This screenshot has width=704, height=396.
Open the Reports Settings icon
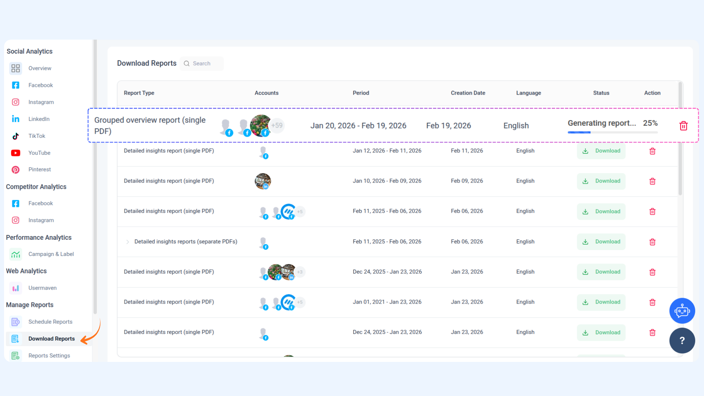coord(15,356)
